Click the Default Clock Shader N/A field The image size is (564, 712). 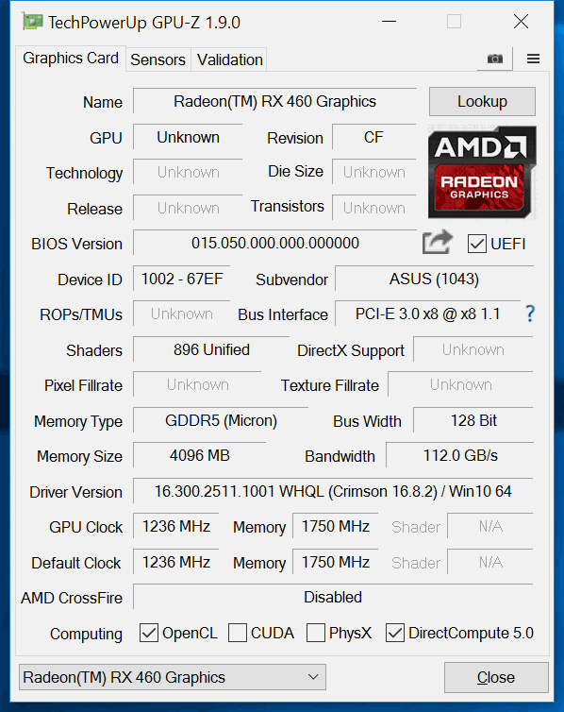tap(490, 562)
